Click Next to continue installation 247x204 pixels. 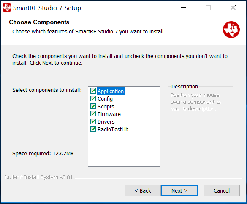[x=179, y=190]
